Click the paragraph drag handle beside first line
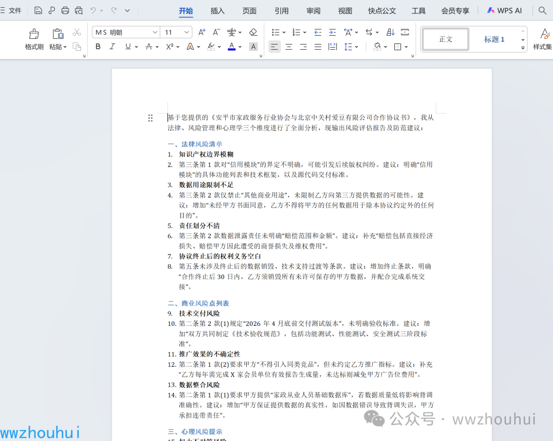 (150, 118)
